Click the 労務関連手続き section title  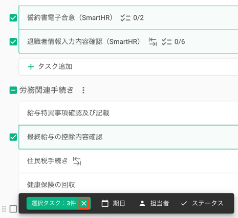click(x=47, y=90)
